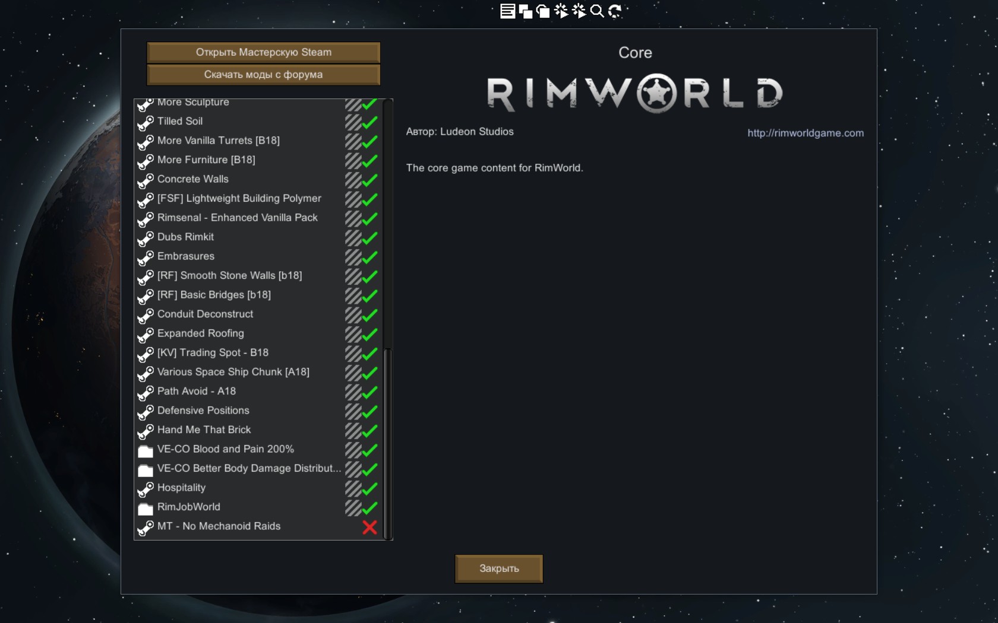This screenshot has width=998, height=623.
Task: Click the two overlapping squares toolbar icon
Action: coord(525,11)
